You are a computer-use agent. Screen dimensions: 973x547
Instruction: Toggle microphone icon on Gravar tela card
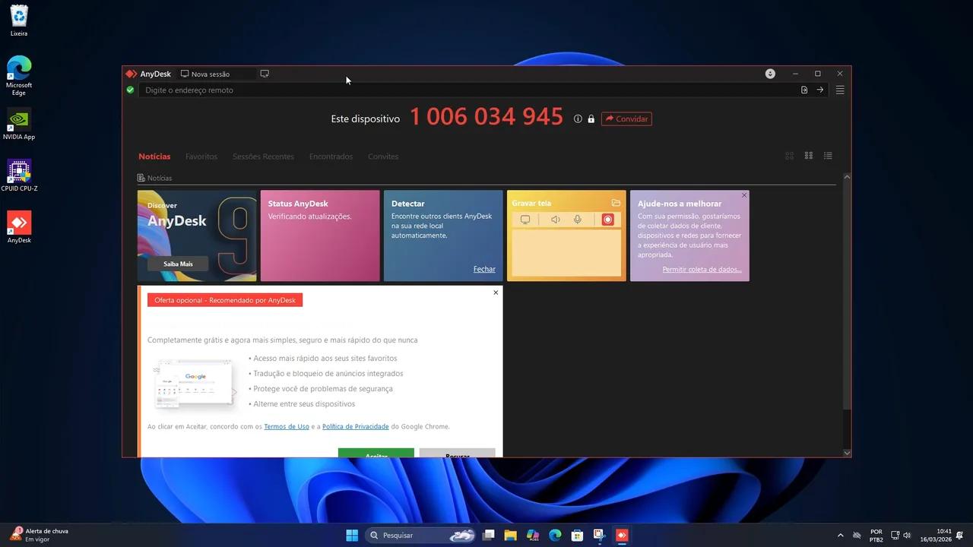[578, 220]
